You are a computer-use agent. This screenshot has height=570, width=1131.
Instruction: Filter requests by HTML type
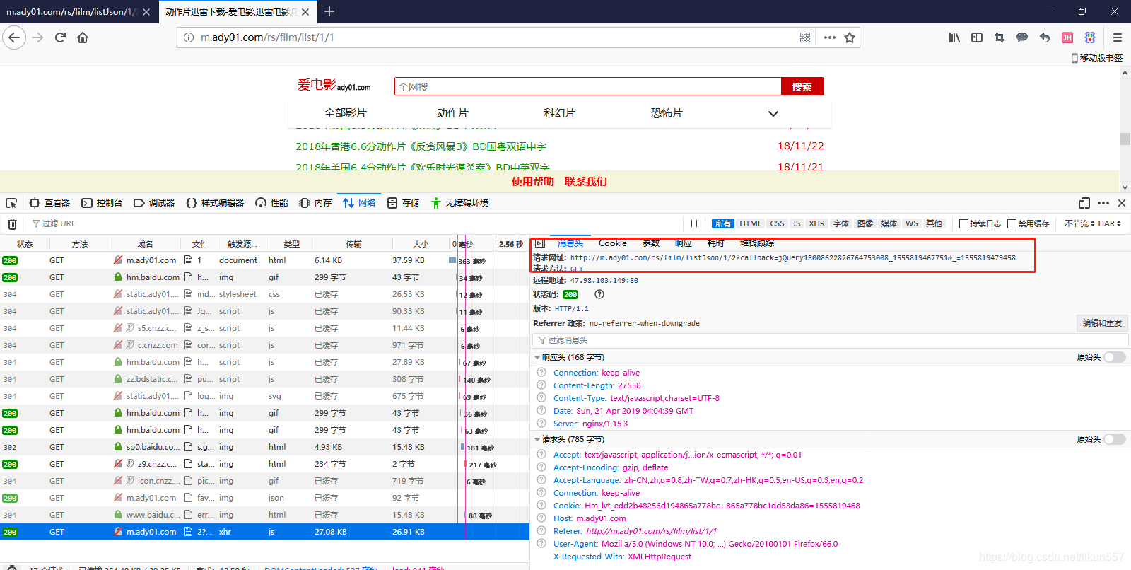tap(751, 223)
